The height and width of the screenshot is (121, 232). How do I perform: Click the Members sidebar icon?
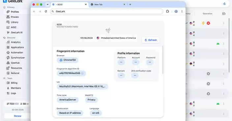point(8,88)
